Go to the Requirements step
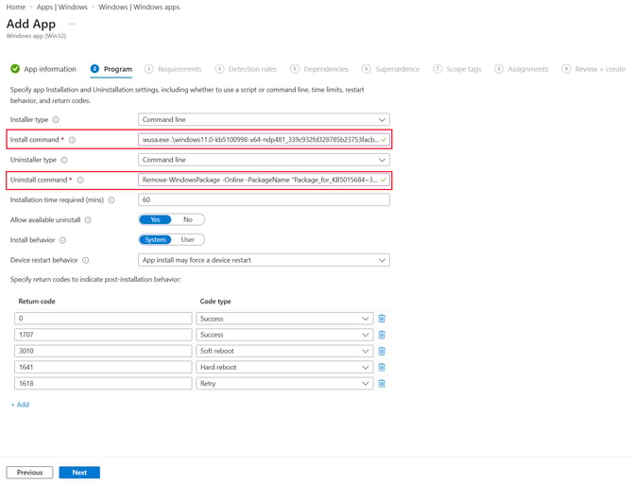Viewport: 633px width, 485px height. [173, 69]
